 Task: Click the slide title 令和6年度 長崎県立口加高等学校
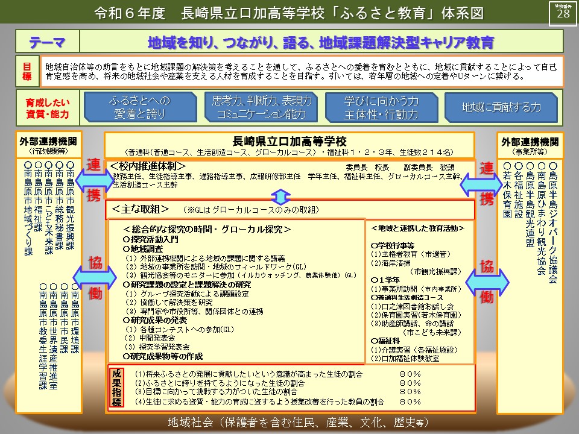(x=289, y=13)
